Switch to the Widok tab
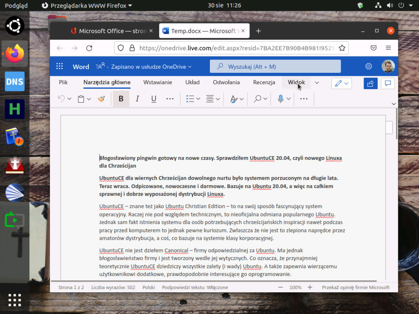 (x=296, y=82)
